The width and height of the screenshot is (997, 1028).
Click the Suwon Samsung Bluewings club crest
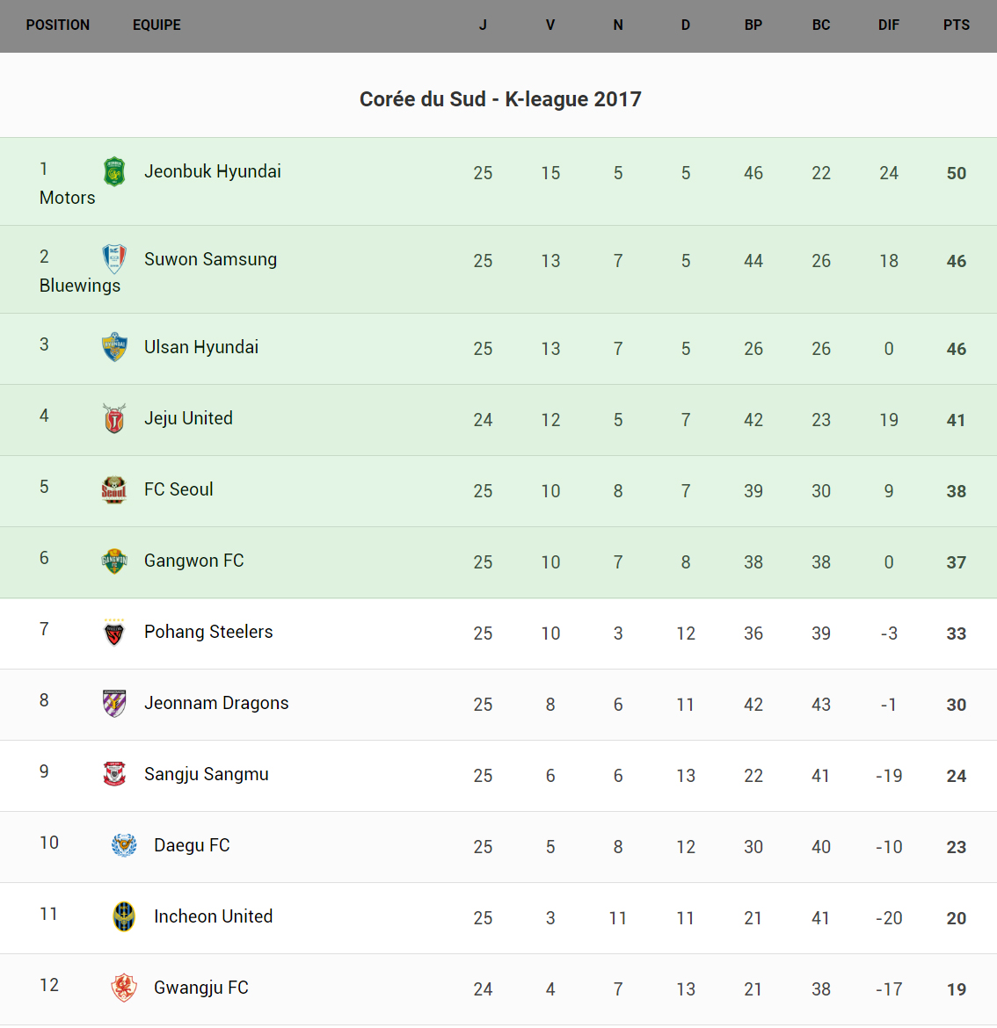coord(114,259)
